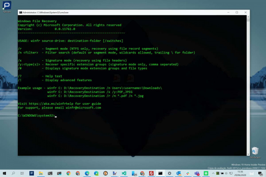Open the Windows Start menu
Image resolution: width=266 pixels, height=177 pixels.
coord(4,173)
